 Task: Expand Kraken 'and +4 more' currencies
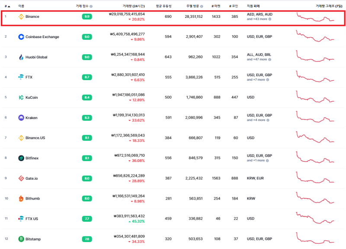(256, 120)
